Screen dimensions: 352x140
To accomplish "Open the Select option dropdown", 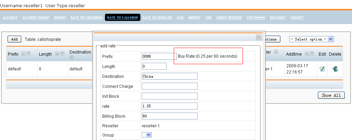I will tap(312, 39).
